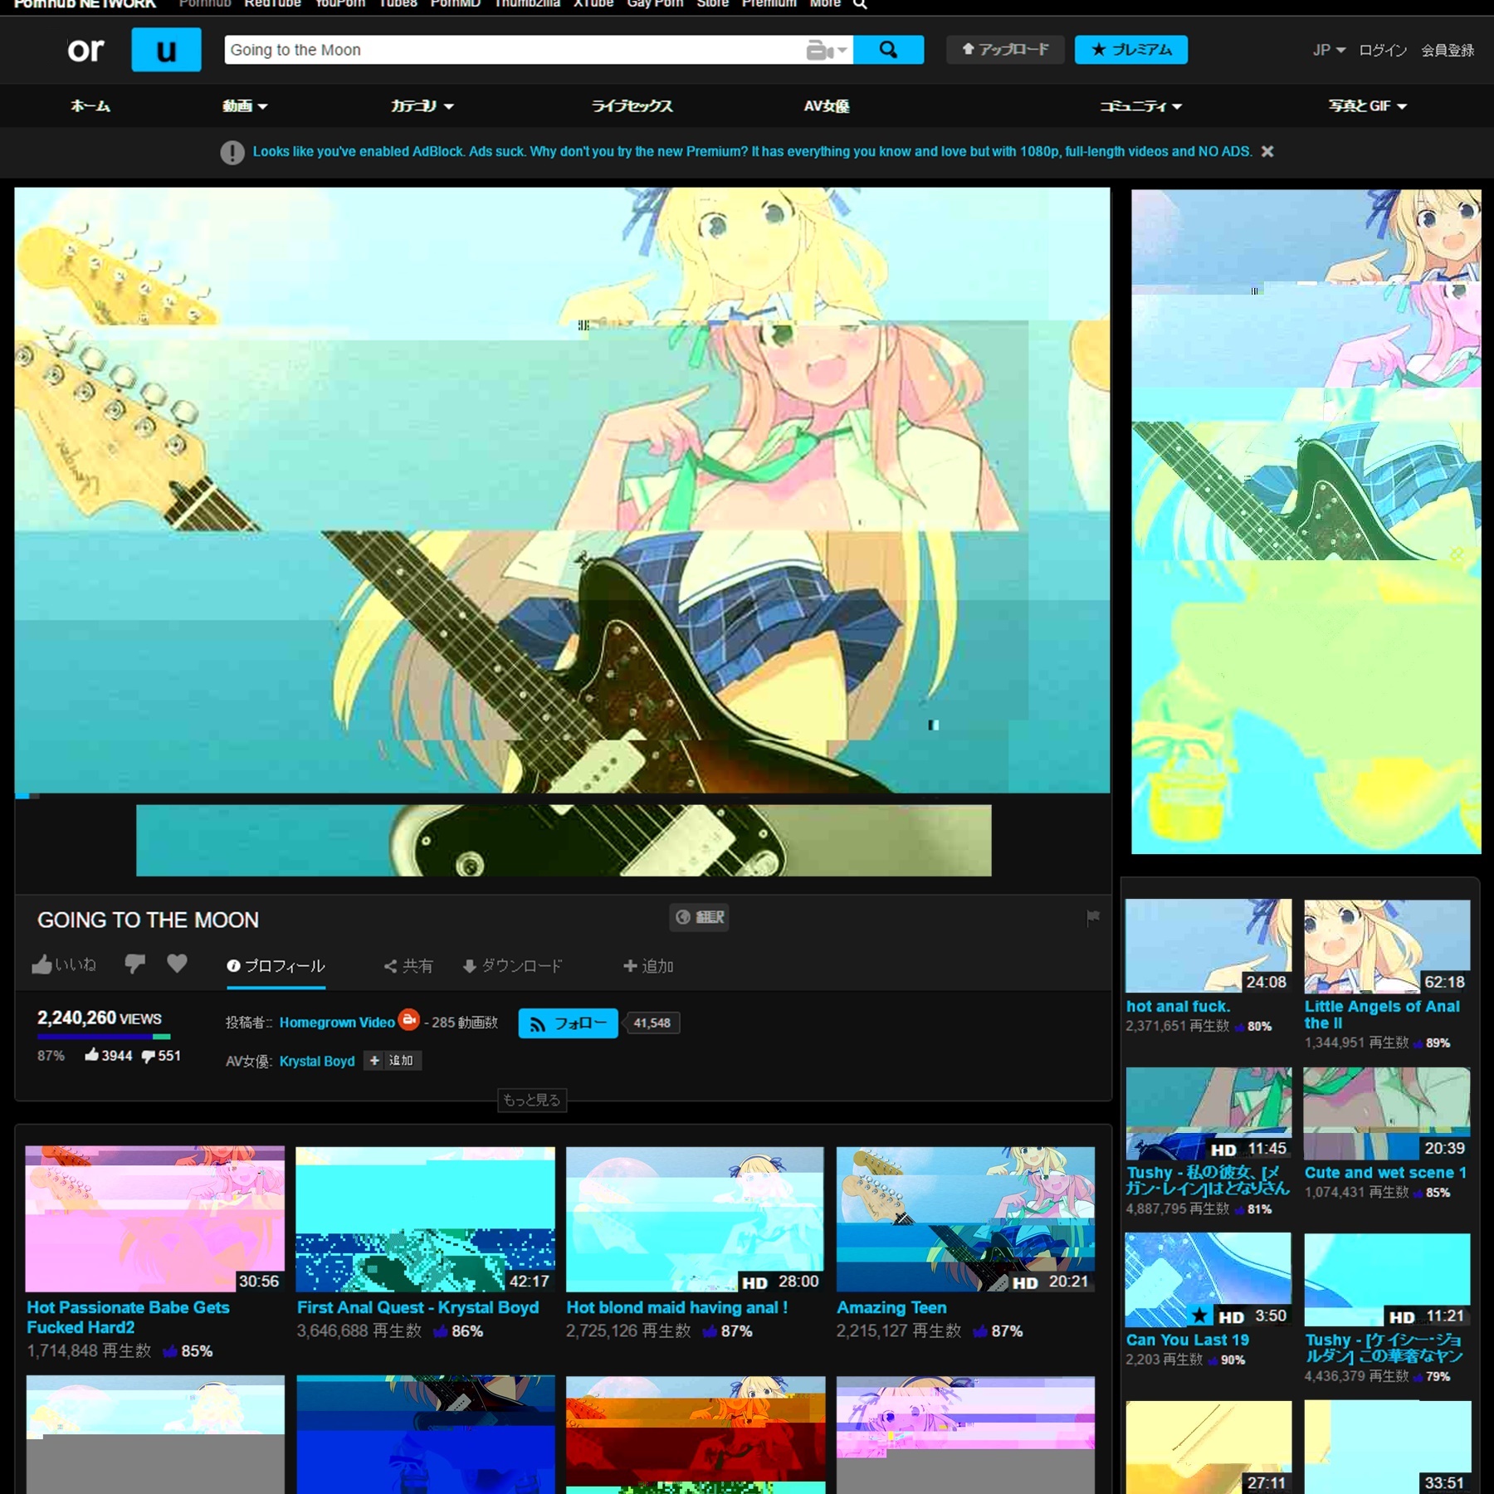The image size is (1494, 1494).
Task: Click the GOING TO THE MOON title text
Action: point(148,920)
